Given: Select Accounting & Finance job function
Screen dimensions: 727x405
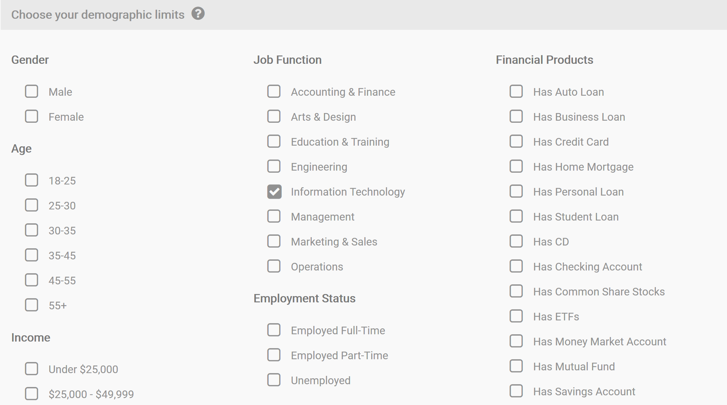Looking at the screenshot, I should tap(274, 92).
